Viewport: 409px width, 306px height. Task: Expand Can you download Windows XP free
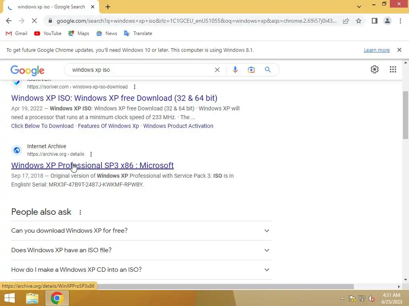tap(141, 231)
